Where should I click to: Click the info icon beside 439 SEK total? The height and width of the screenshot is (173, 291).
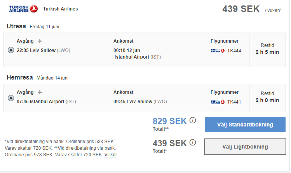pos(193,142)
